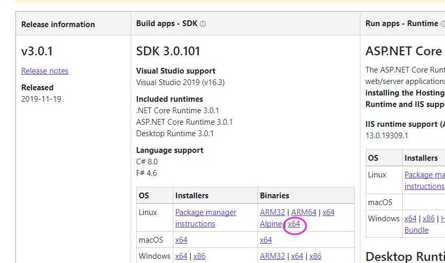Click the 'C# 8.0' language text
Image resolution: width=445 pixels, height=263 pixels.
[147, 162]
